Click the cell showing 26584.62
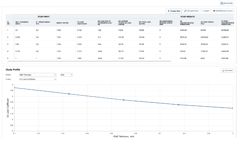The width and height of the screenshot is (238, 141). (x=204, y=37)
